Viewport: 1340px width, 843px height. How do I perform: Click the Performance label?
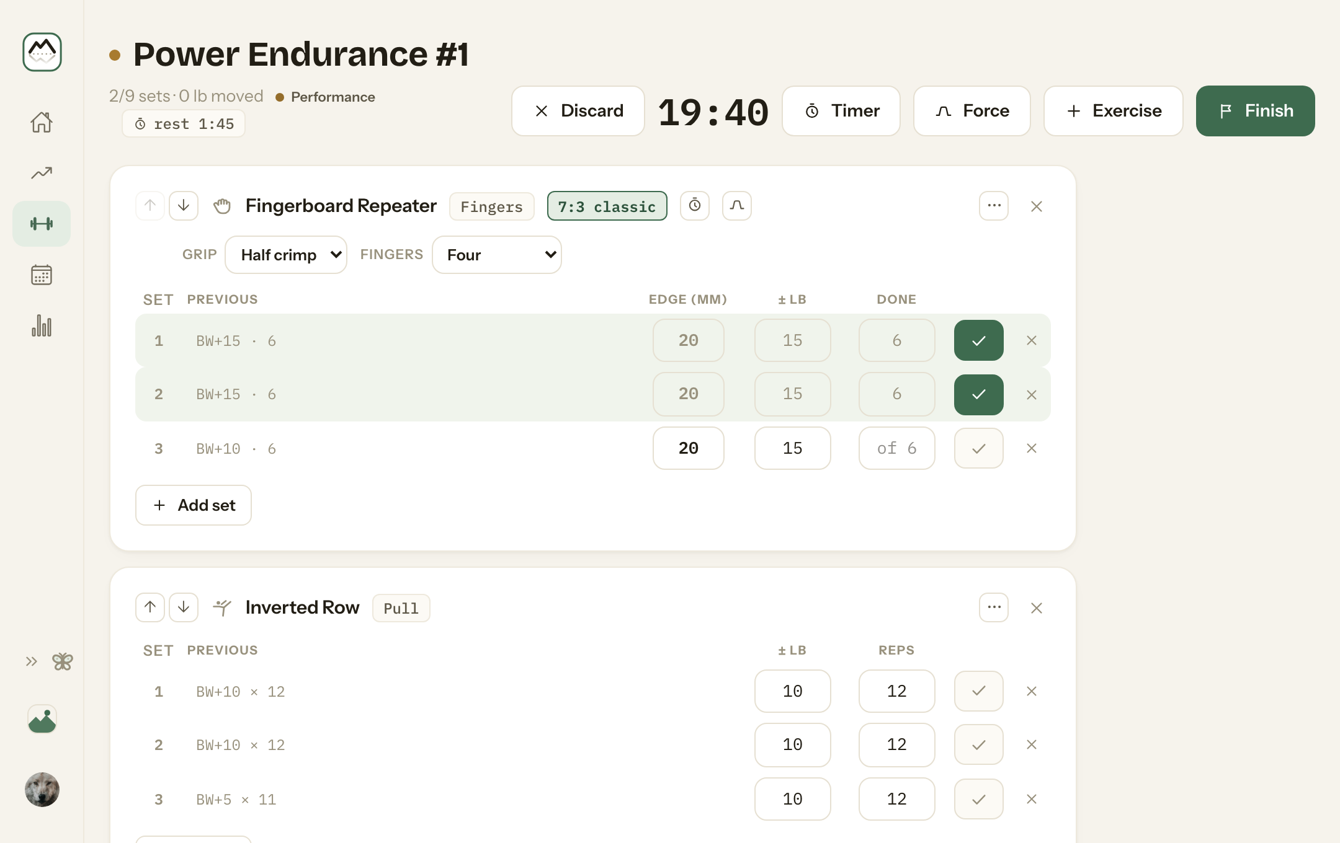[333, 97]
